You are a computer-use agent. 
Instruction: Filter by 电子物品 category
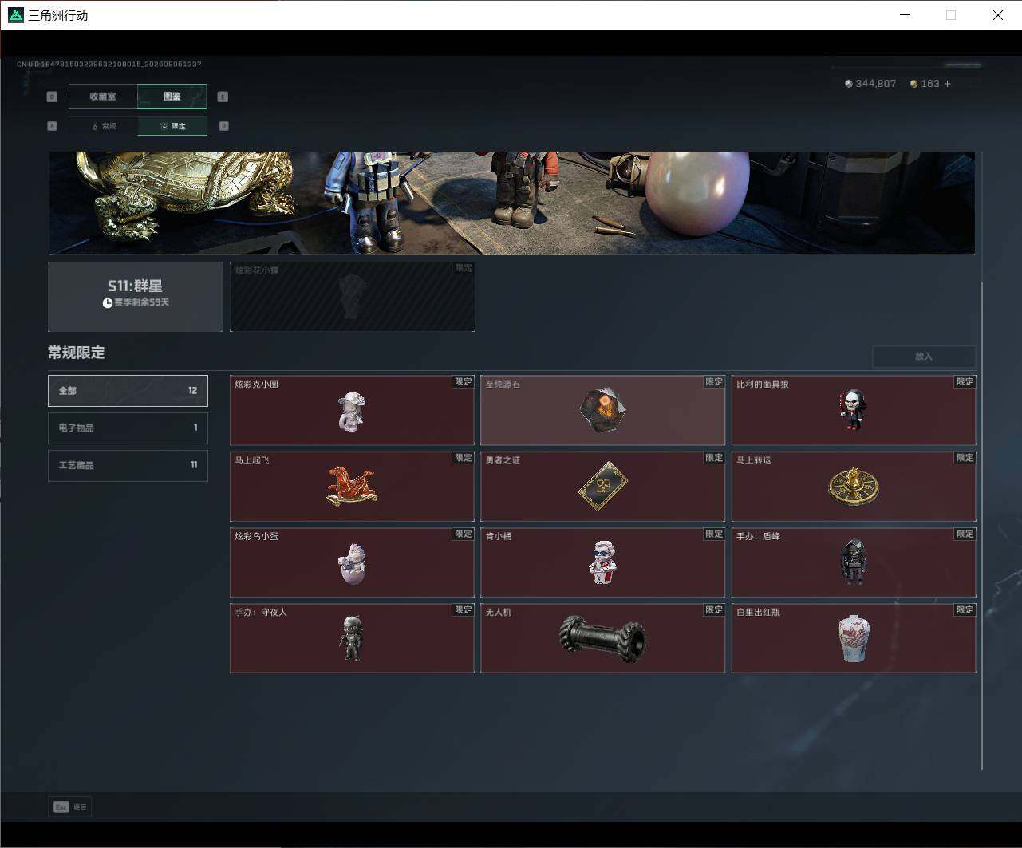point(128,428)
